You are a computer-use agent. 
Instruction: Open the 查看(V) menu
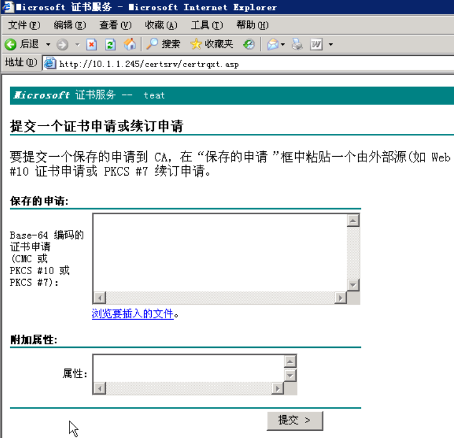115,25
